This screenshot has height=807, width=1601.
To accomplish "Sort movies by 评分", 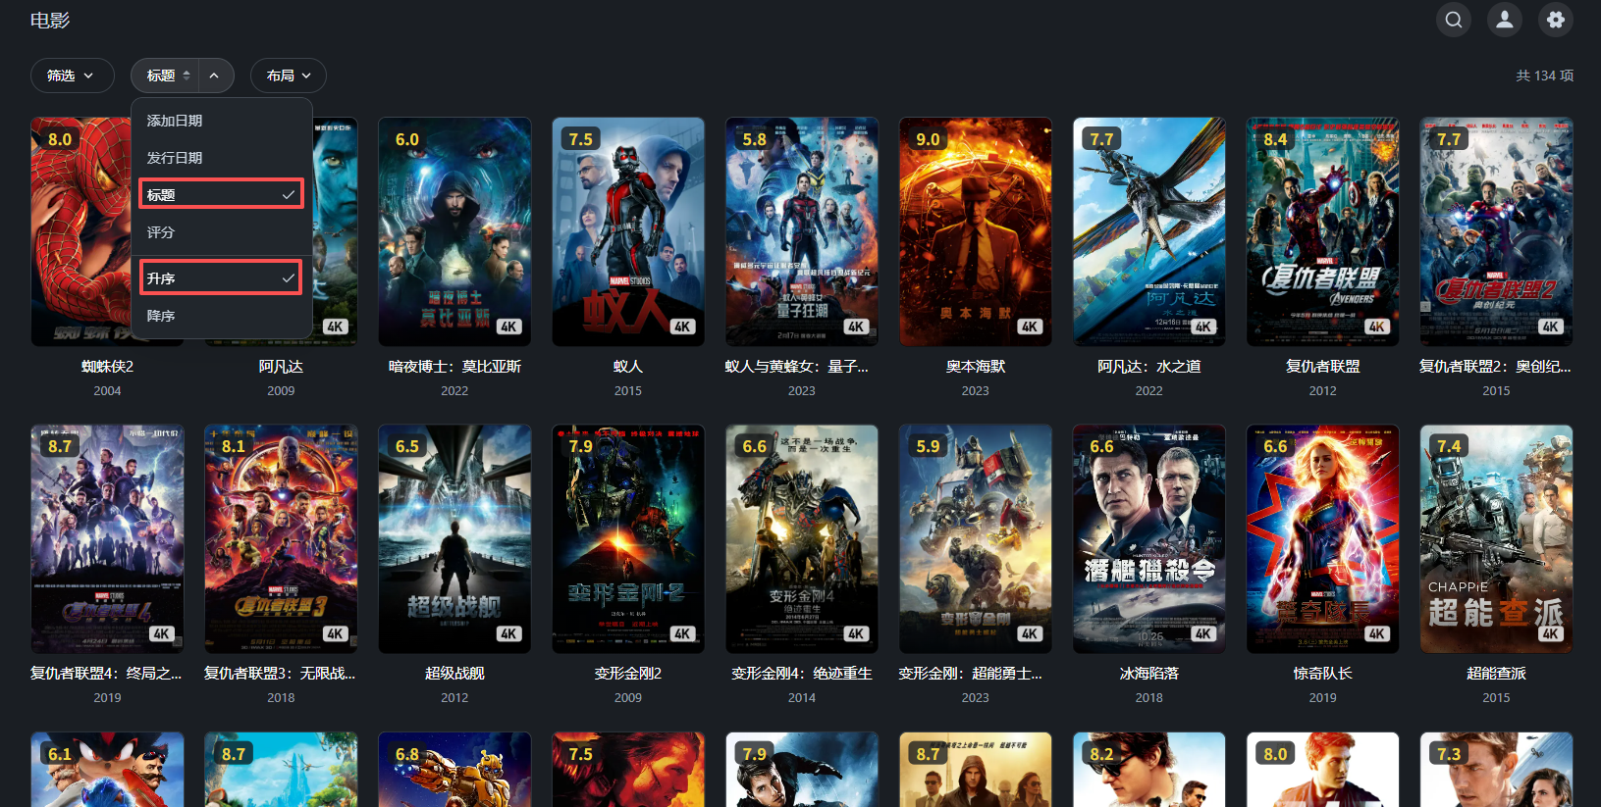I will (x=222, y=232).
